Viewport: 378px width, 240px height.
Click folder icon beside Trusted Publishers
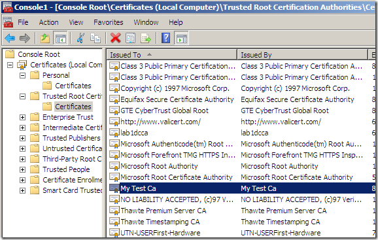pyautogui.click(x=35, y=138)
